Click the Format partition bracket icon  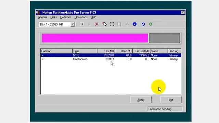tap(112, 24)
